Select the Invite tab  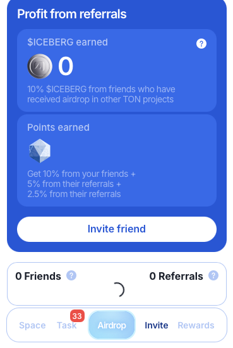point(157,325)
